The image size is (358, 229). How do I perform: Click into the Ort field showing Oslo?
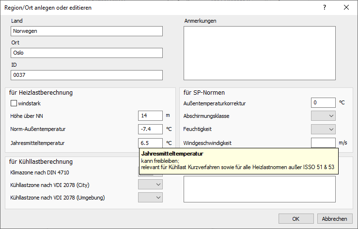[87, 53]
